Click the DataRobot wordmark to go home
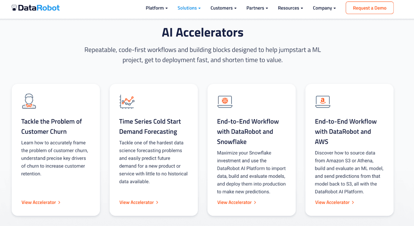414x226 pixels. point(38,7)
